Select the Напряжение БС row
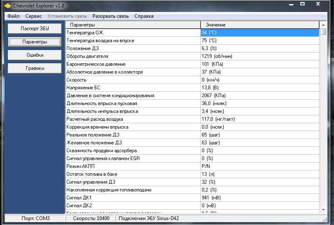This screenshot has width=334, height=225. pos(192,88)
